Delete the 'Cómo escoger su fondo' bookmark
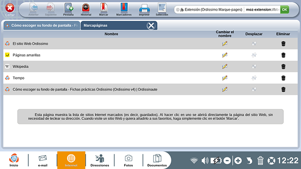The width and height of the screenshot is (301, 169). tap(283, 89)
